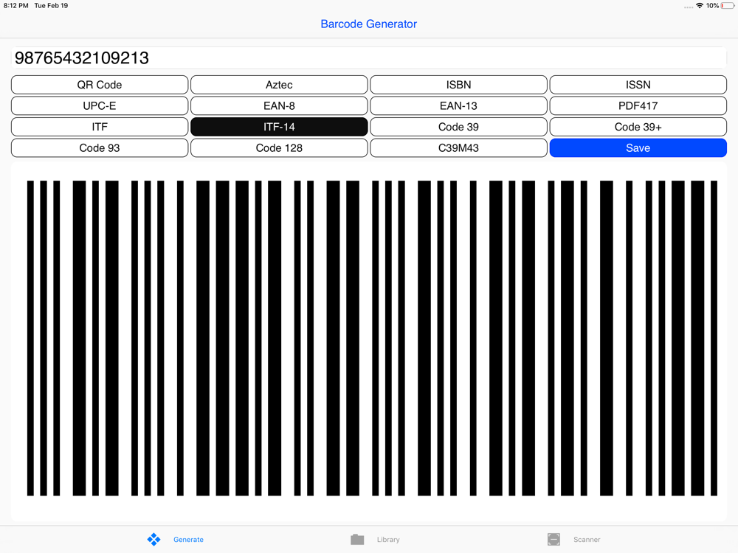The image size is (738, 553).
Task: Switch to UPC-E barcode format
Action: pos(100,105)
